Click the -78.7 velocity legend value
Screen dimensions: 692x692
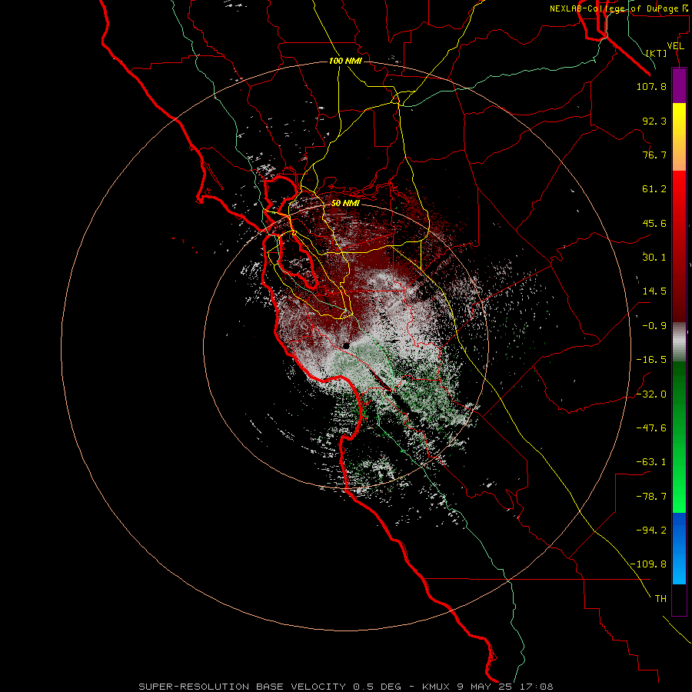(x=651, y=497)
